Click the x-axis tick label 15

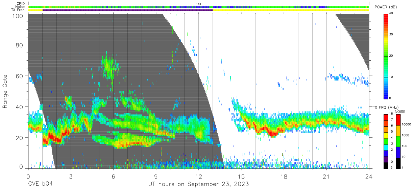(x=241, y=177)
